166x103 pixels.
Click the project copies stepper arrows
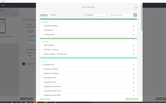pos(16,10)
